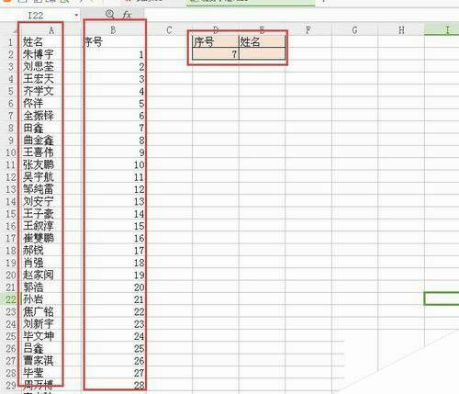Select the name 毕文坤
Viewport: 459px width, 394px height.
[x=39, y=336]
